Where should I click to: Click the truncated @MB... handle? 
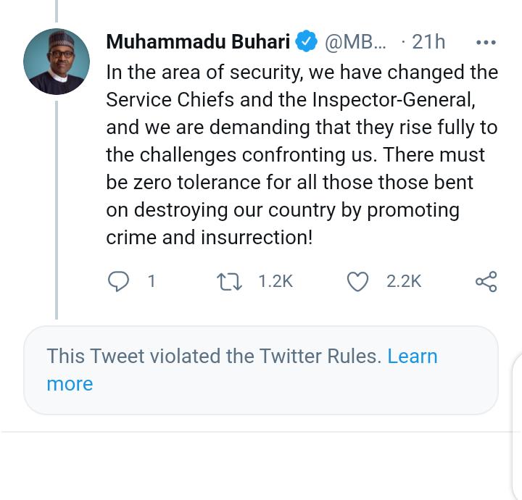[x=355, y=42]
